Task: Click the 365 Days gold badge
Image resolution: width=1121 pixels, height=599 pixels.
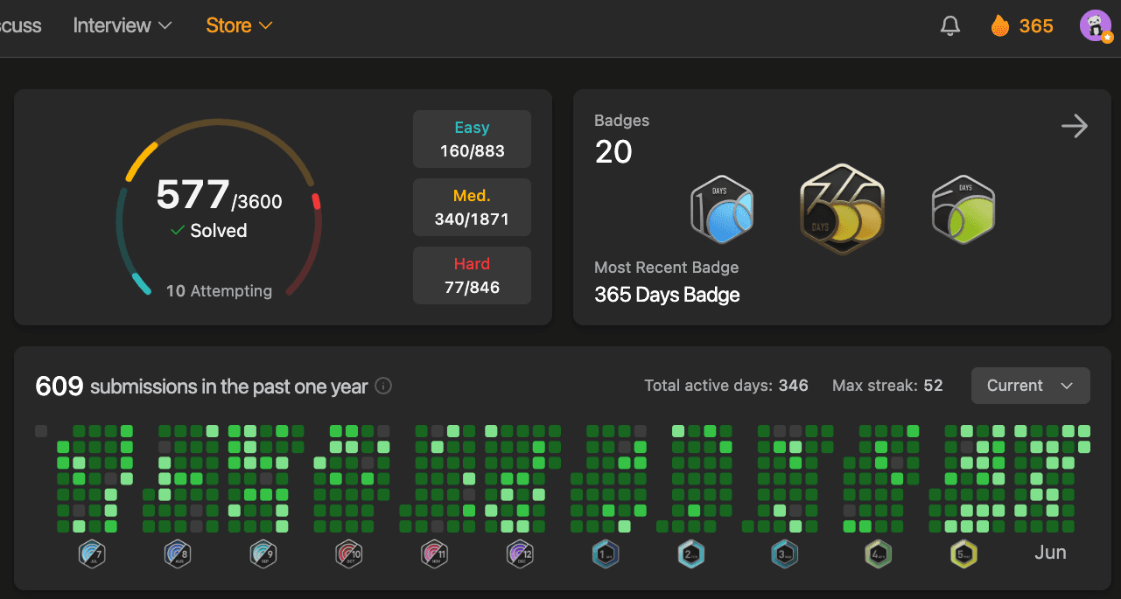Action: [841, 208]
